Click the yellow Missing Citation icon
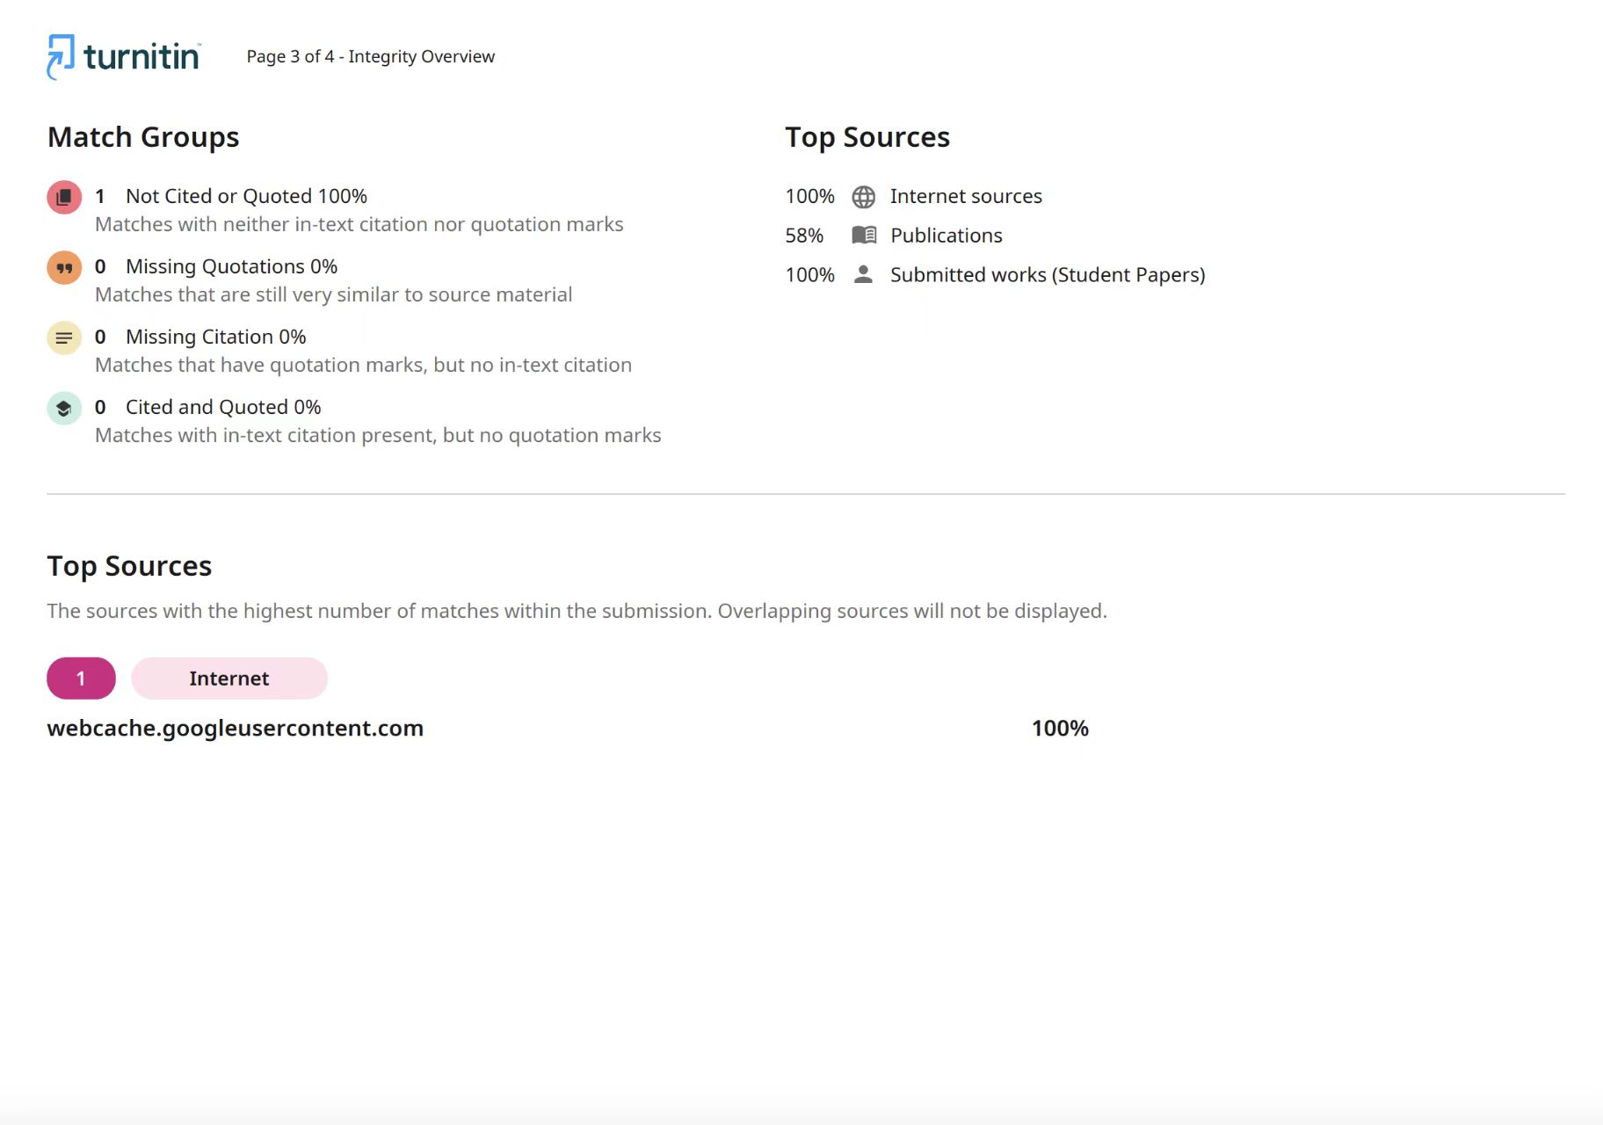 pos(64,337)
